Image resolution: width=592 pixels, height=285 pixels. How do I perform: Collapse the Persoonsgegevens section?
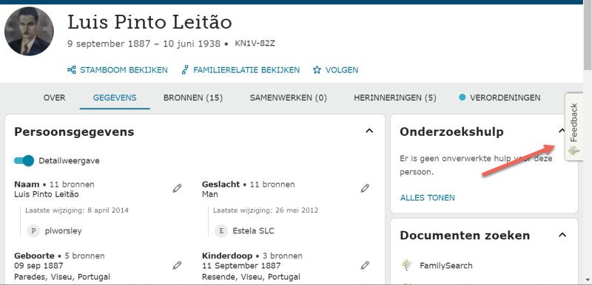(x=369, y=131)
